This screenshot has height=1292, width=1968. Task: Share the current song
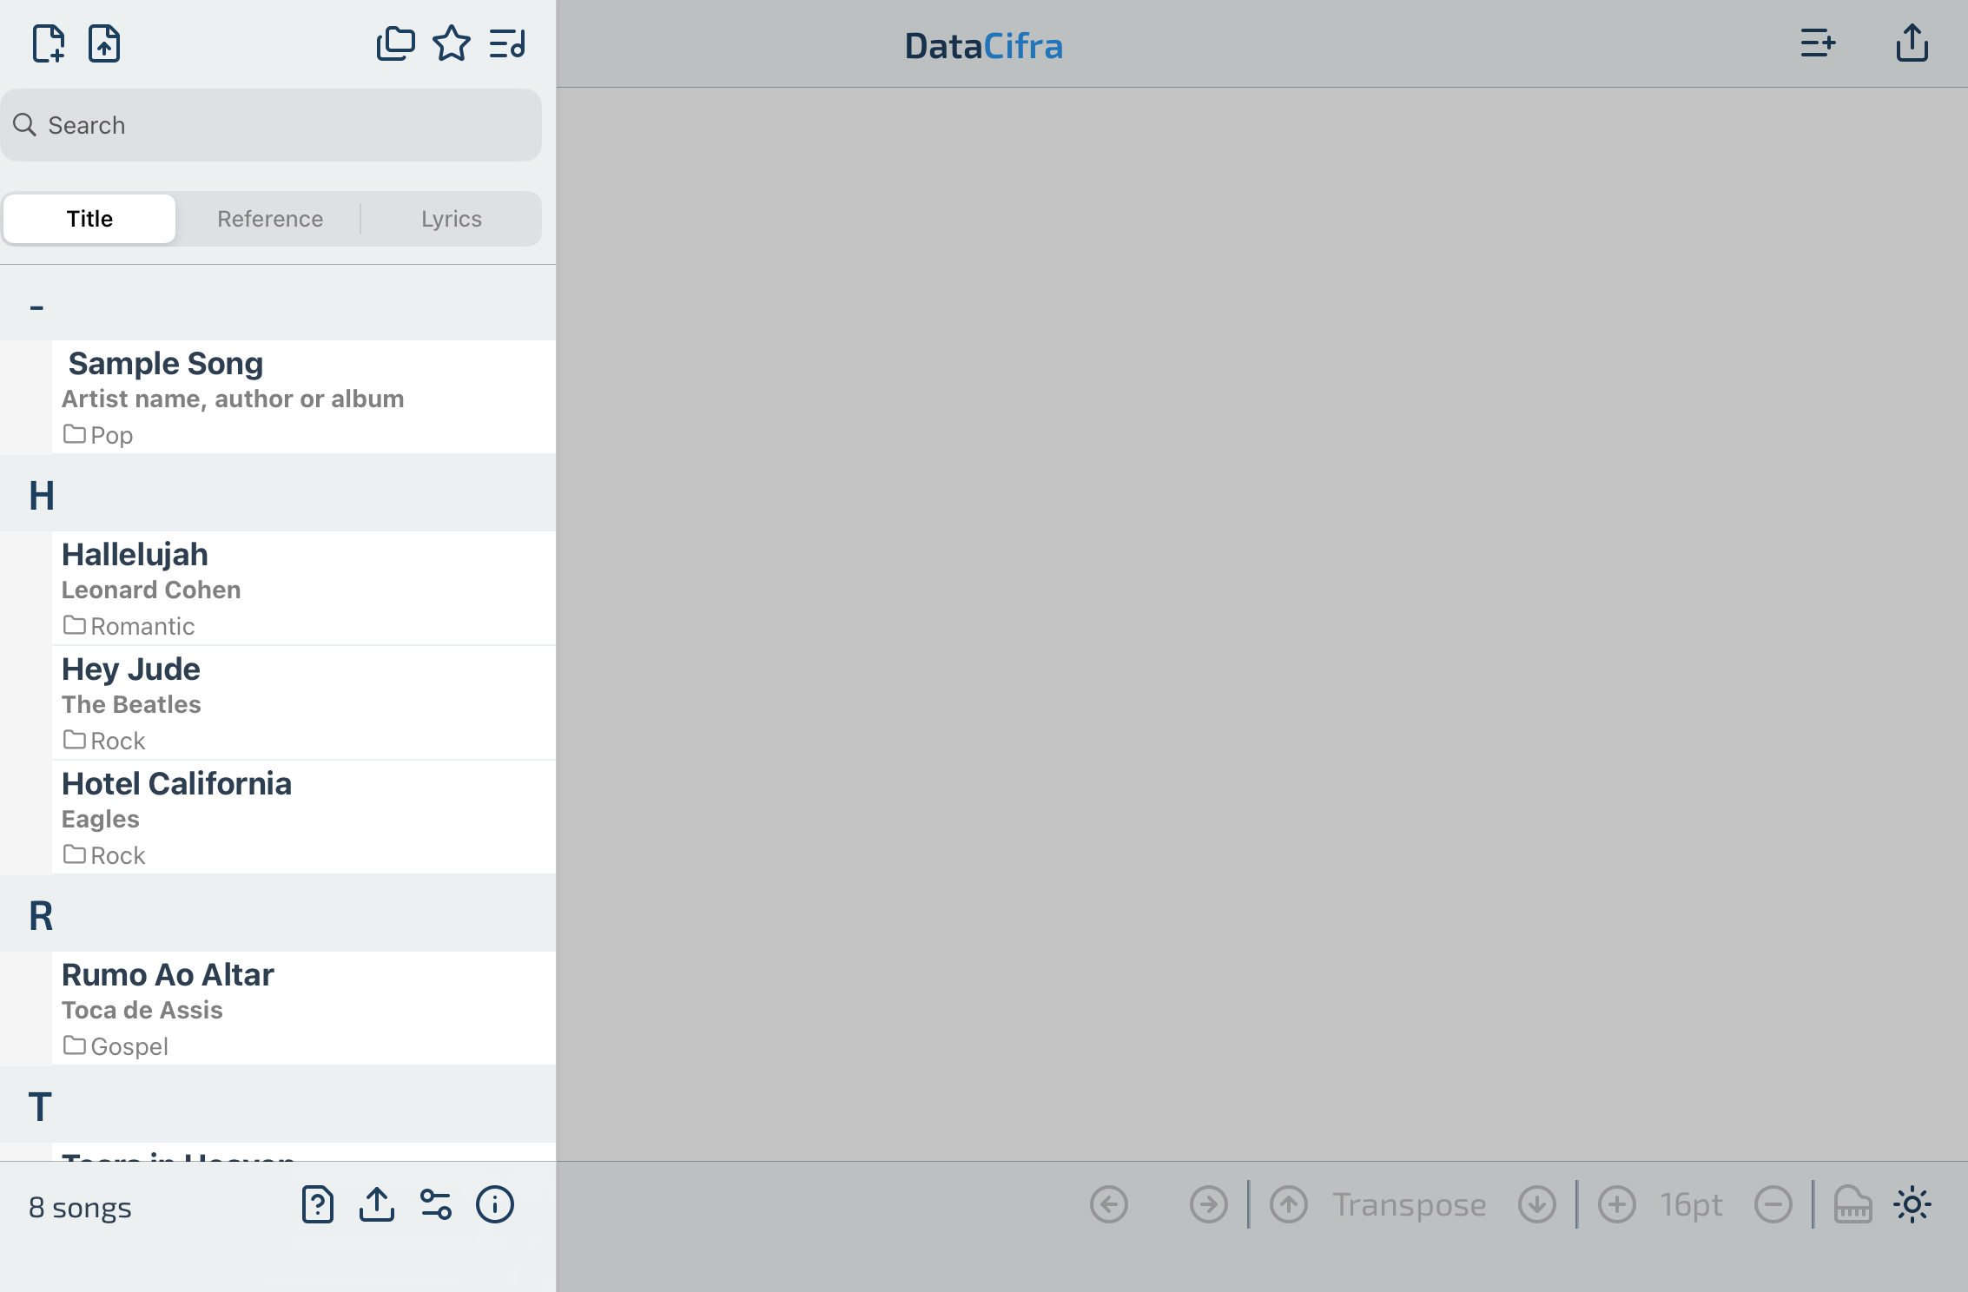click(x=1911, y=43)
